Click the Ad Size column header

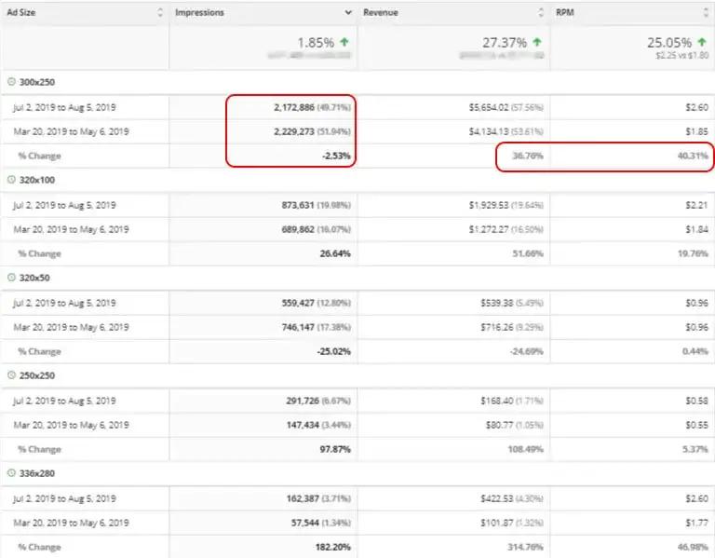(x=21, y=12)
